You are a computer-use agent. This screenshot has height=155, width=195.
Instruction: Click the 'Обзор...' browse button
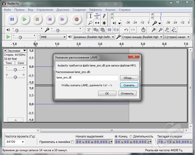(x=129, y=78)
